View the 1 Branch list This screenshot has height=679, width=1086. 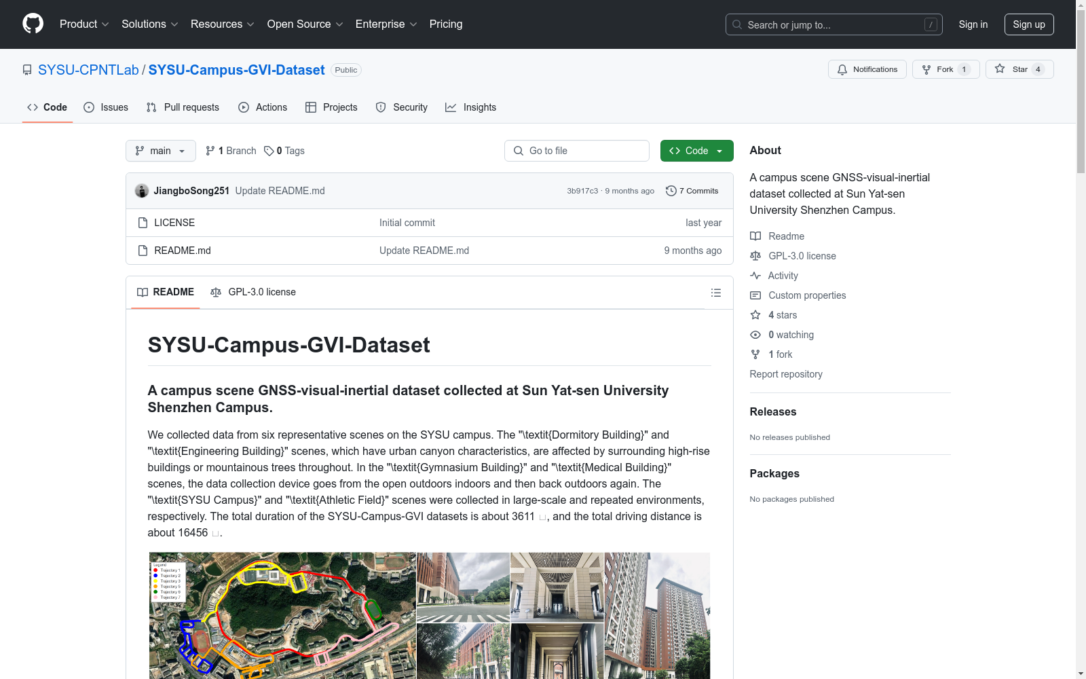[231, 151]
